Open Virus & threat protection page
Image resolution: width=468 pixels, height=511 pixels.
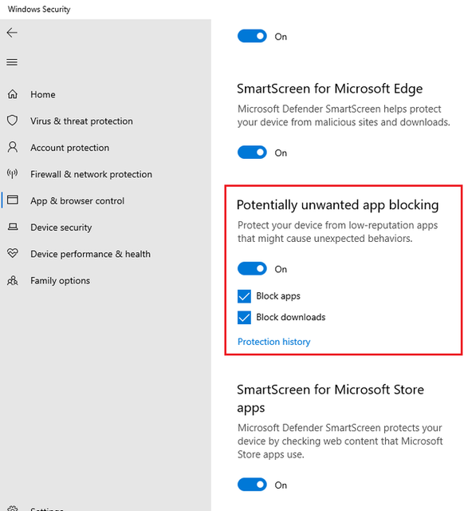81,121
